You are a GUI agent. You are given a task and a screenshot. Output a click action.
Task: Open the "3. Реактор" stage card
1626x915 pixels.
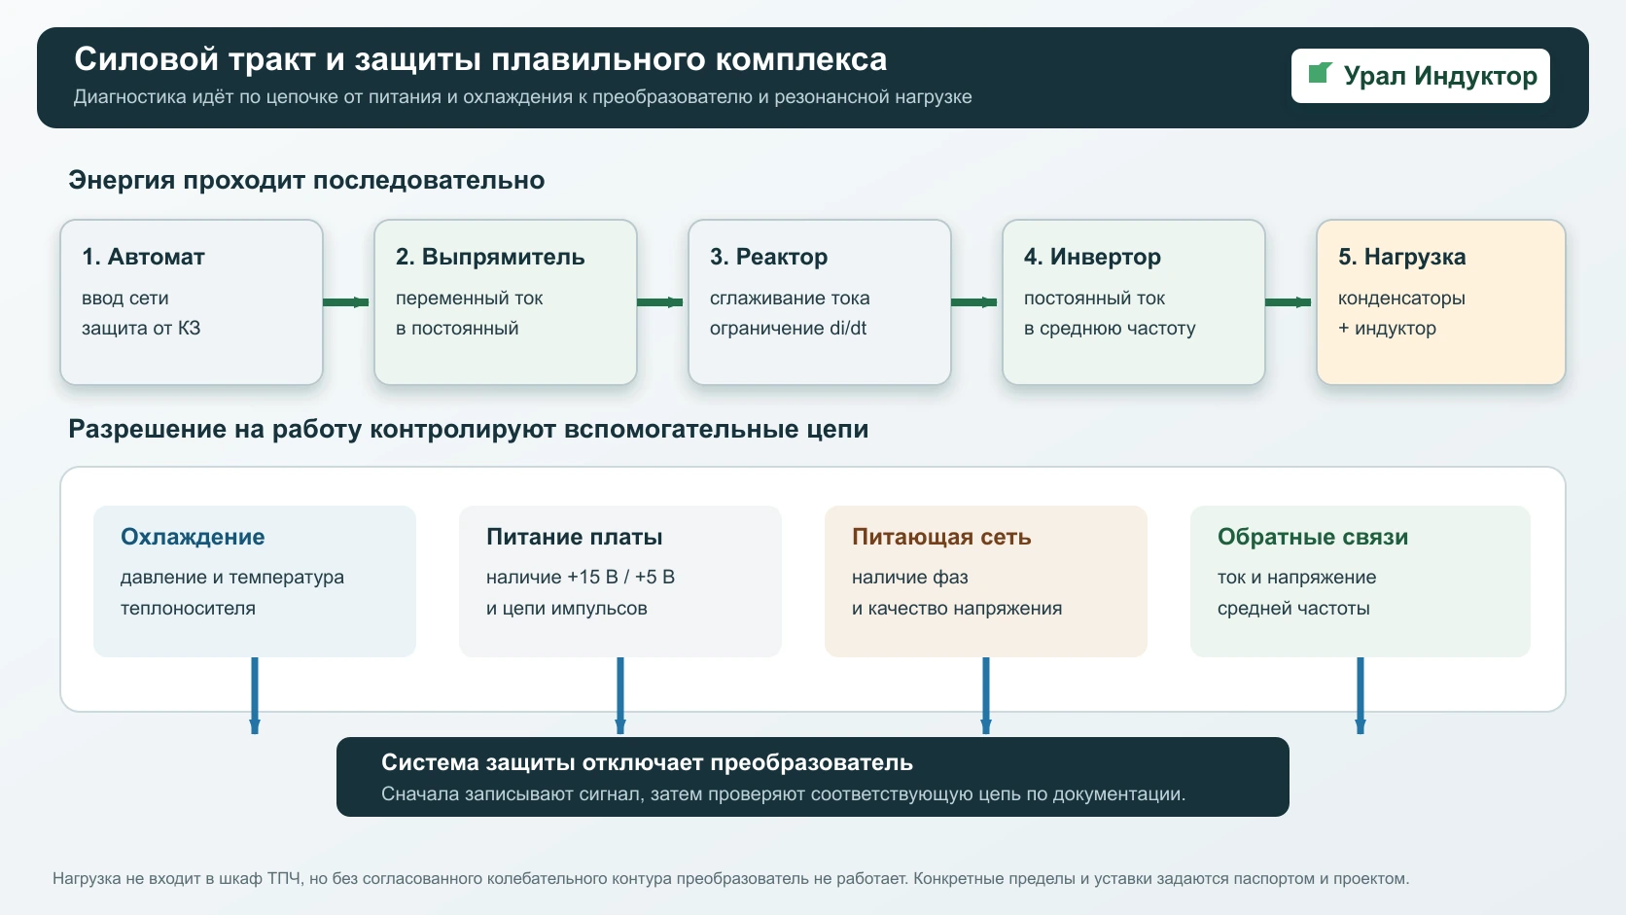tap(820, 302)
